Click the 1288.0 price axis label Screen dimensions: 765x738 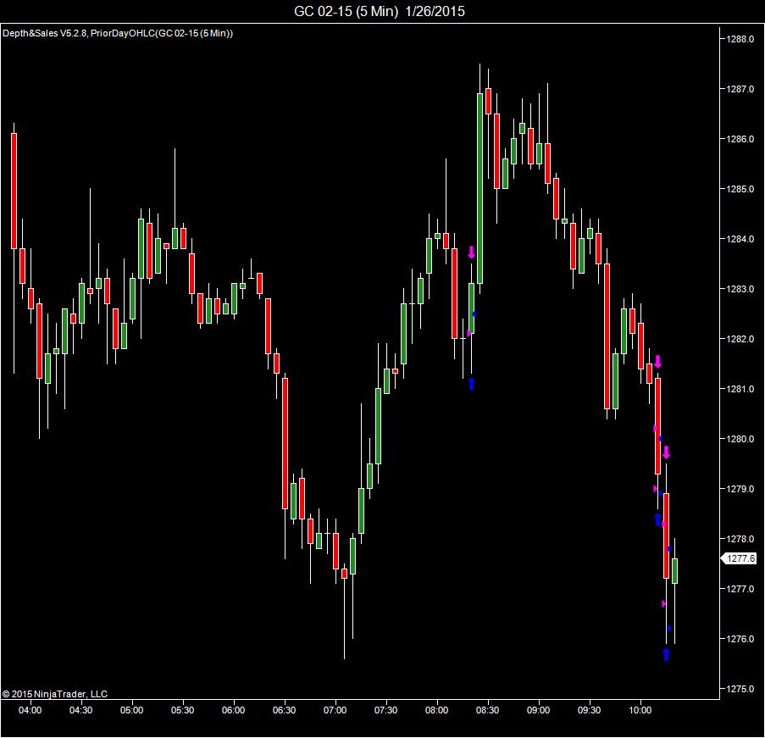click(x=740, y=39)
